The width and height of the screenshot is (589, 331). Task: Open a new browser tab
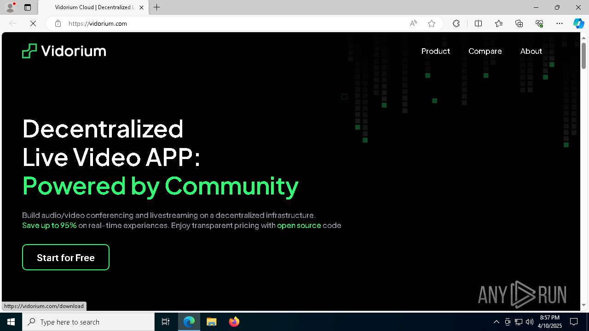157,7
